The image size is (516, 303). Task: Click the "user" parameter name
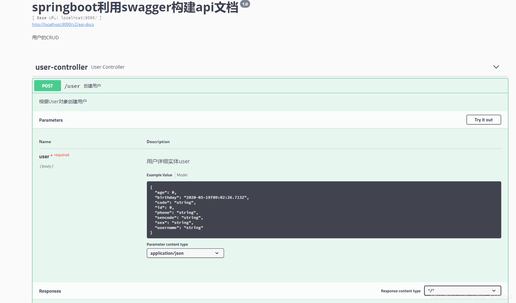(x=44, y=157)
